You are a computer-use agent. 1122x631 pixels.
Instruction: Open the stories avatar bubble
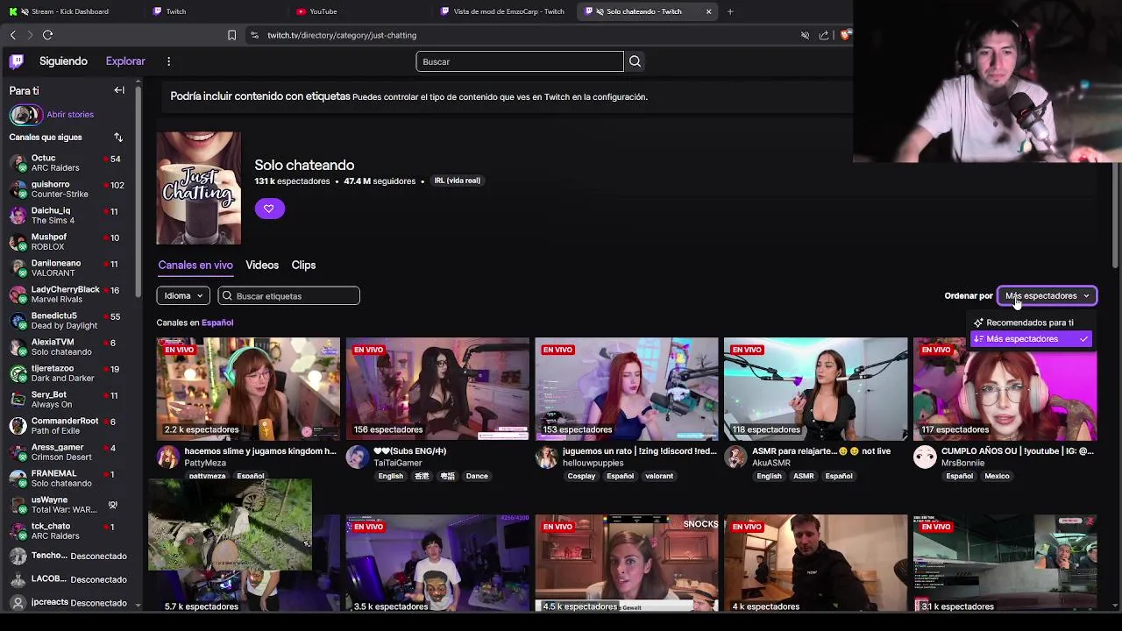(x=25, y=115)
